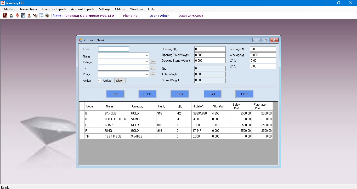Click the people meeting toolbar icon
The width and height of the screenshot is (357, 189).
(x=35, y=15)
